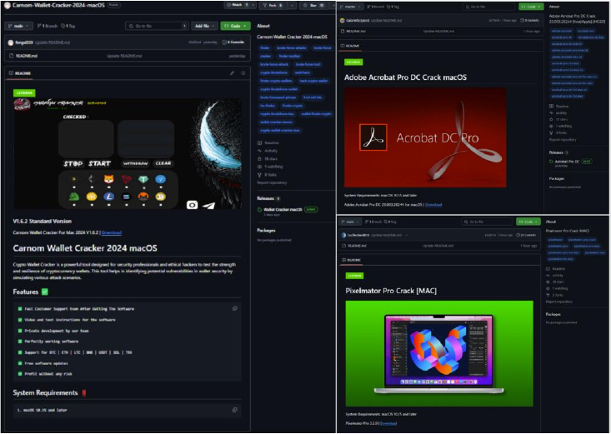Click the commit author avatar in Acrobat repo
The width and height of the screenshot is (611, 434).
click(x=343, y=20)
